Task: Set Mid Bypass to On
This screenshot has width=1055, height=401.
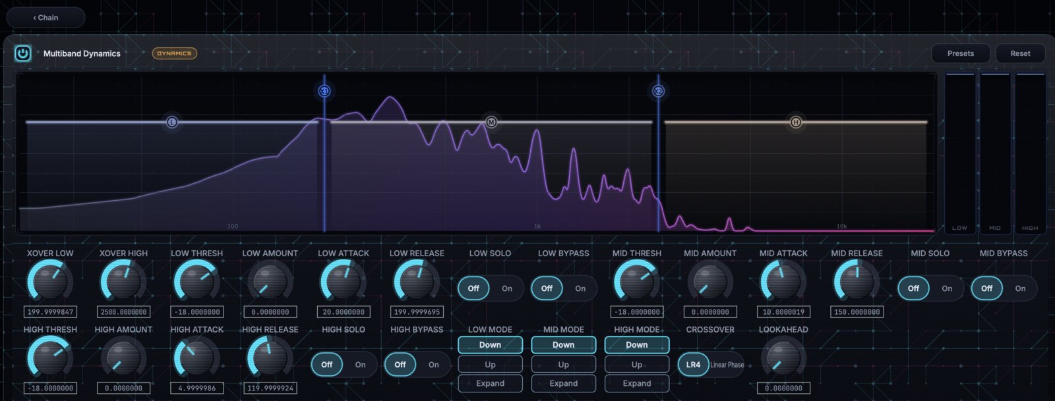Action: pyautogui.click(x=1020, y=288)
